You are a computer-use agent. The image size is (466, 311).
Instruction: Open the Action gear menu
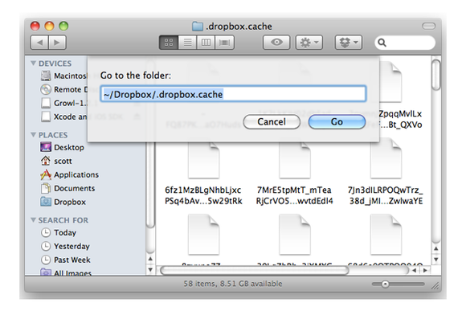309,43
